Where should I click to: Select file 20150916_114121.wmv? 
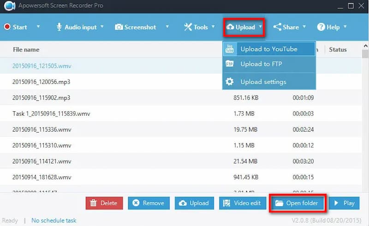click(x=42, y=162)
